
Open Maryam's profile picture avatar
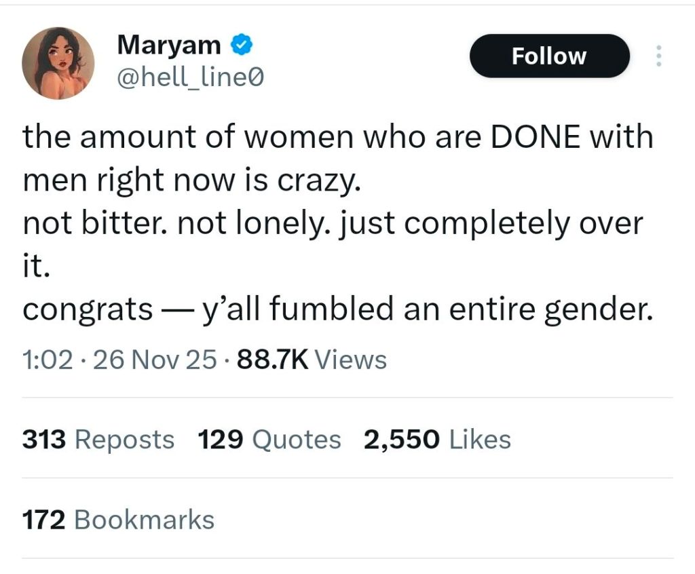pyautogui.click(x=57, y=64)
